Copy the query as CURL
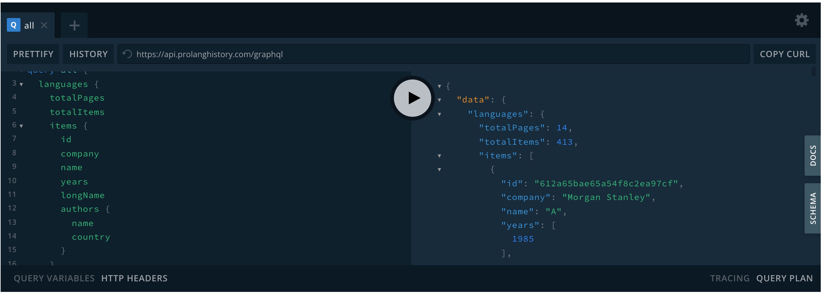Screen dimensions: 822x295 [784, 54]
